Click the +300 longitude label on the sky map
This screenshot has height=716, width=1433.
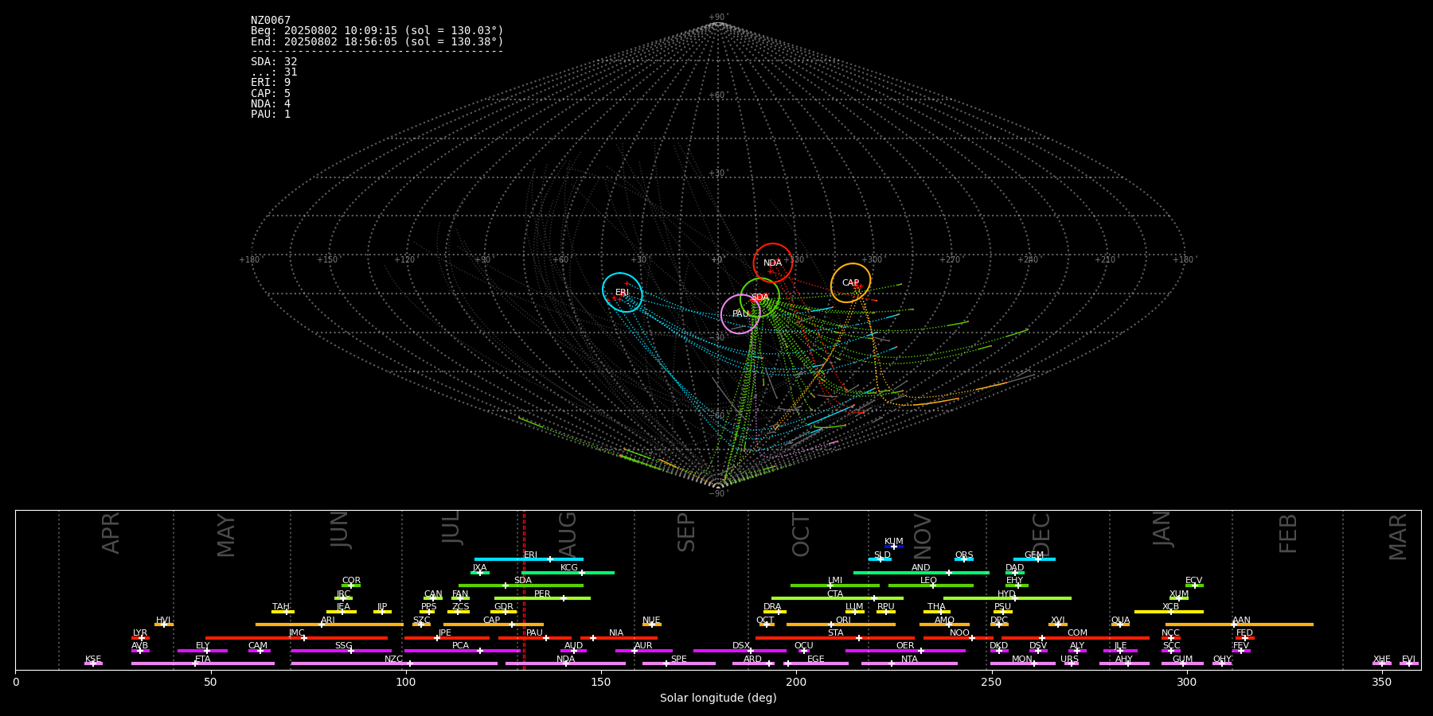click(872, 260)
